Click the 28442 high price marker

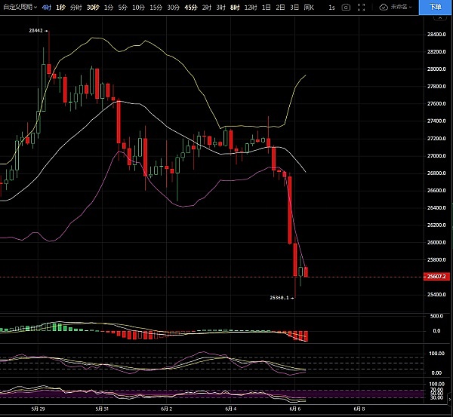(35, 31)
